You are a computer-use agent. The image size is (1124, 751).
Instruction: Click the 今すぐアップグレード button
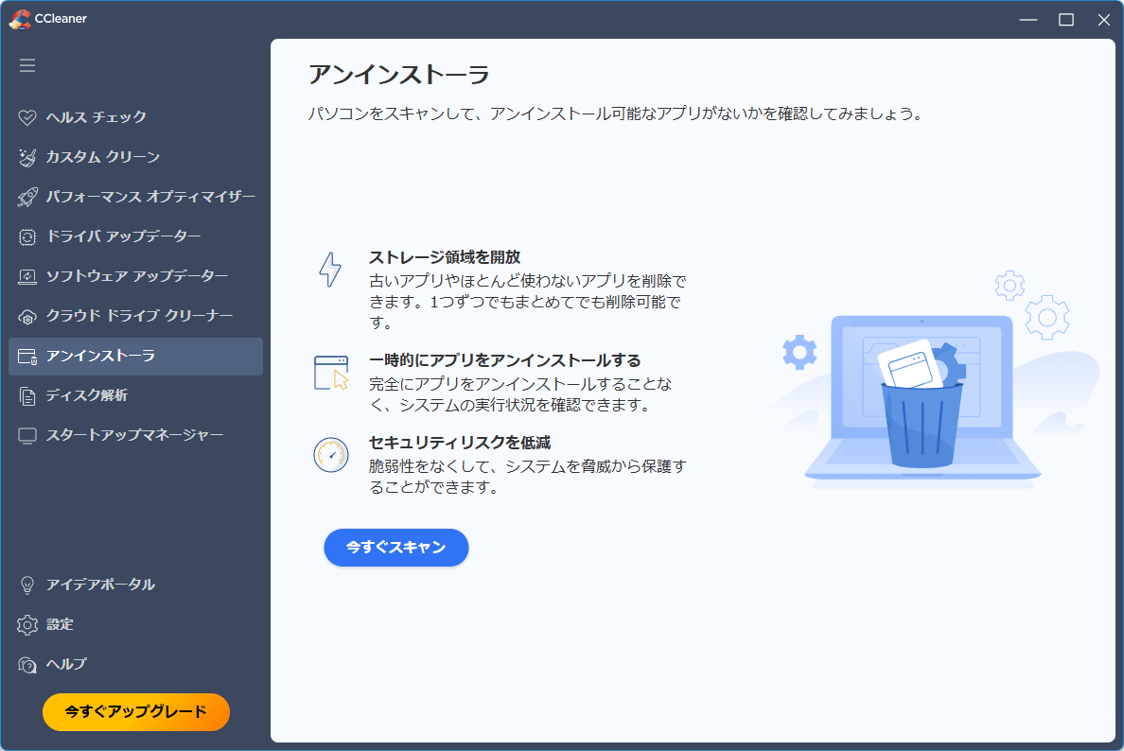[x=136, y=712]
